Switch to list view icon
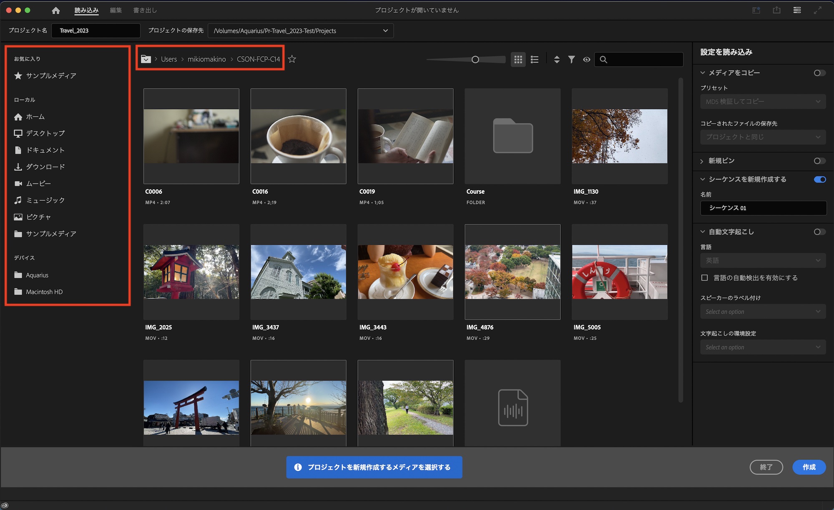834x510 pixels. point(535,60)
